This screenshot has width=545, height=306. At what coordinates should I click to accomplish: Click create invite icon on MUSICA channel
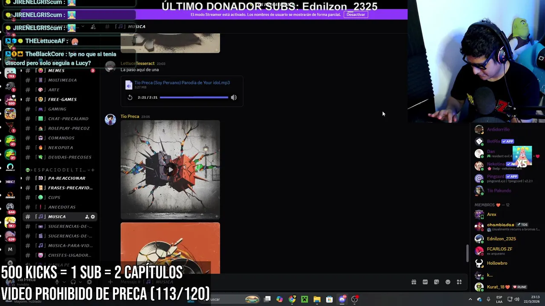[87, 217]
